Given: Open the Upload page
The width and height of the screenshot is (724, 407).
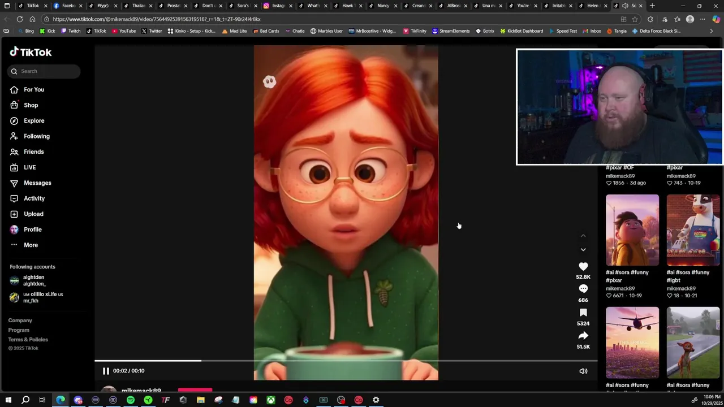Looking at the screenshot, I should pos(27,214).
